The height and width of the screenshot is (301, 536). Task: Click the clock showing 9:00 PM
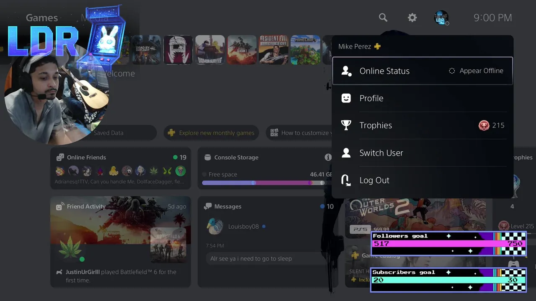[493, 18]
